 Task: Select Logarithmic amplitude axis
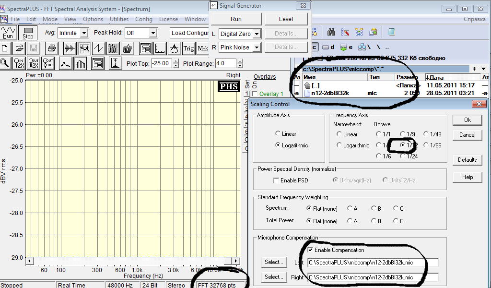[x=278, y=145]
